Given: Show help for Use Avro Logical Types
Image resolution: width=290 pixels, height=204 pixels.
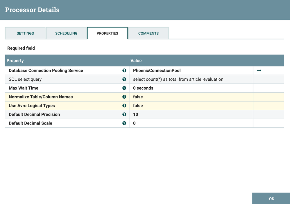Looking at the screenshot, I should [124, 106].
